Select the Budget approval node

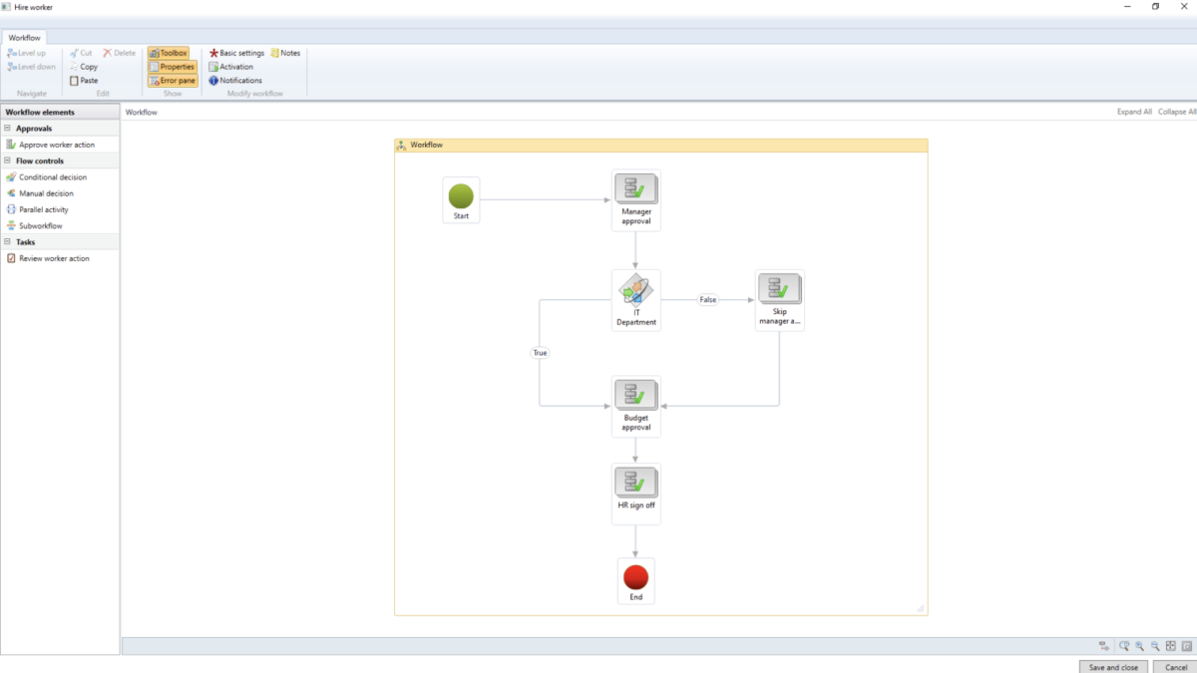[x=636, y=407]
